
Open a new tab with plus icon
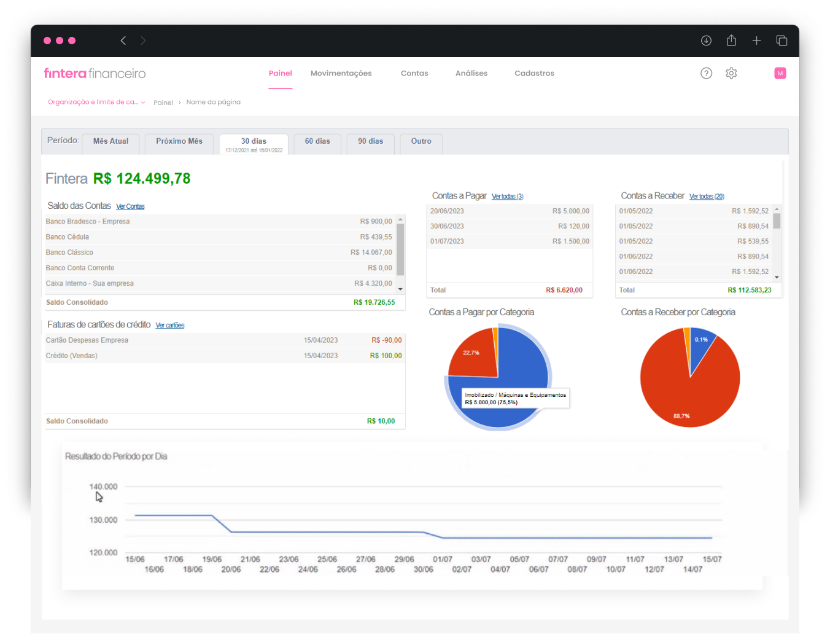pyautogui.click(x=756, y=41)
